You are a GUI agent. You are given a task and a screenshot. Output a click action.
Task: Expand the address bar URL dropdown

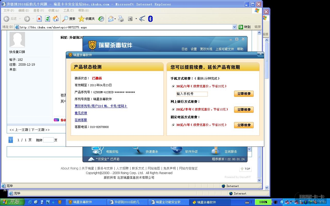234,27
